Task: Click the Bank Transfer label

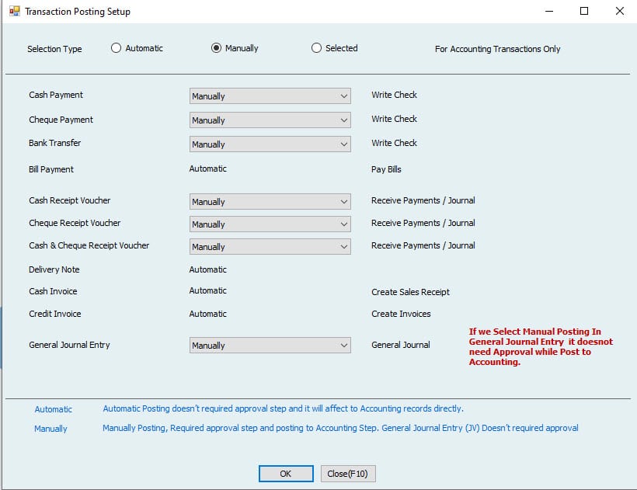Action: click(55, 143)
